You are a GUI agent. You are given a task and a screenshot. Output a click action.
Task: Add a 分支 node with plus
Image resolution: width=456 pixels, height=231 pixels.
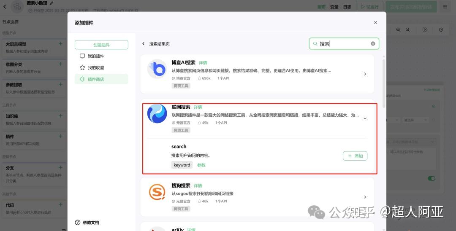coord(60,168)
